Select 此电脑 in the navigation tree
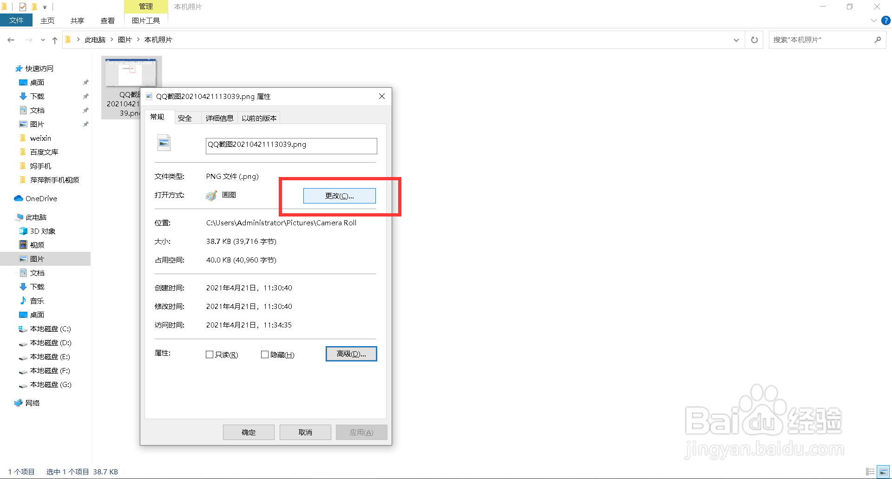 [x=36, y=217]
